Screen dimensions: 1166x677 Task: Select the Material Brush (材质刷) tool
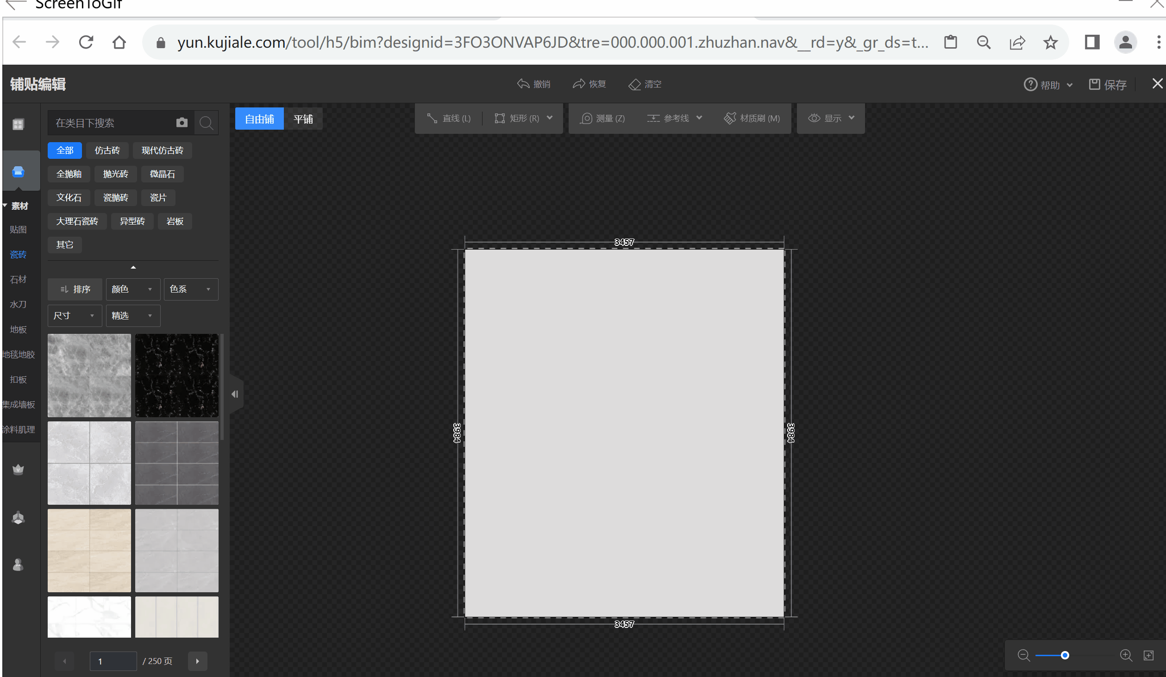pos(752,118)
